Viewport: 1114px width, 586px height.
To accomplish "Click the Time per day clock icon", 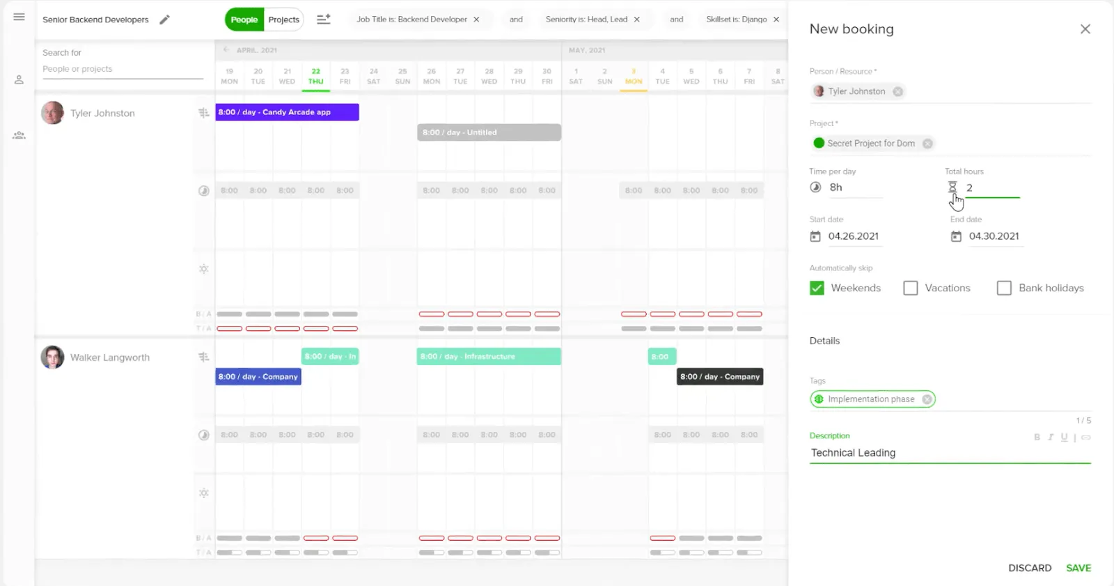I will point(815,187).
